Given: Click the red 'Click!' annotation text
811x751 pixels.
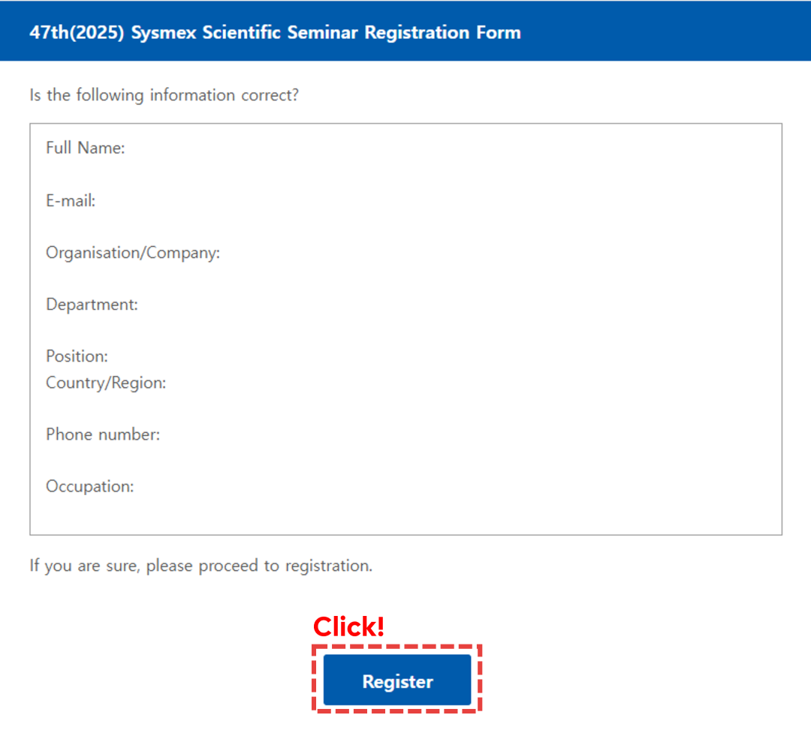Looking at the screenshot, I should click(x=348, y=626).
